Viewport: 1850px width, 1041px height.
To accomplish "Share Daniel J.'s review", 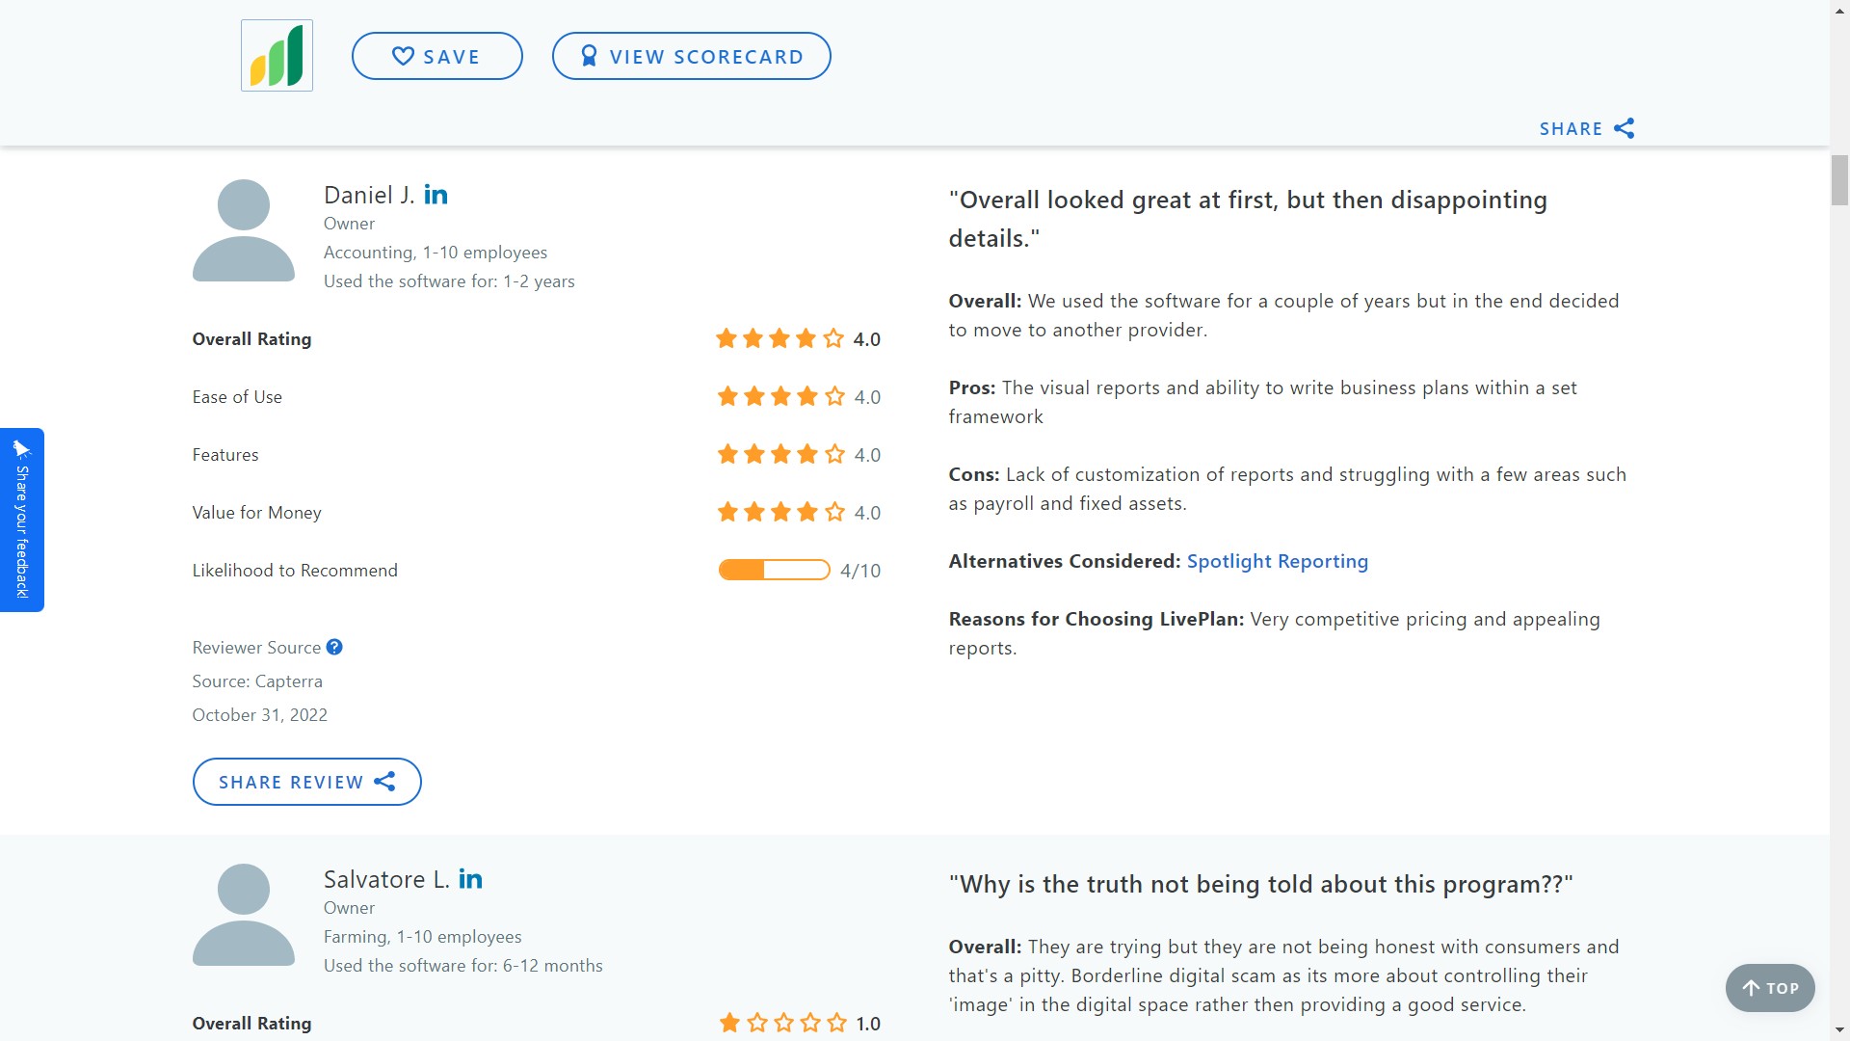I will tap(306, 782).
